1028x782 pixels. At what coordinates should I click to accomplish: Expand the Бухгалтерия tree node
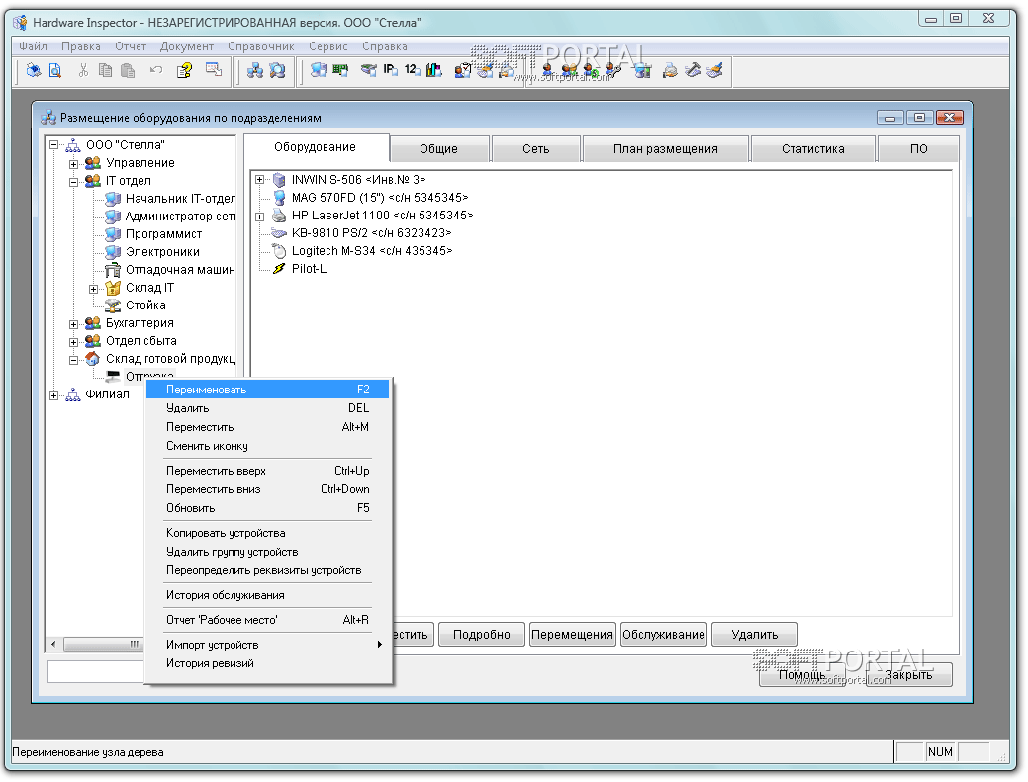74,324
